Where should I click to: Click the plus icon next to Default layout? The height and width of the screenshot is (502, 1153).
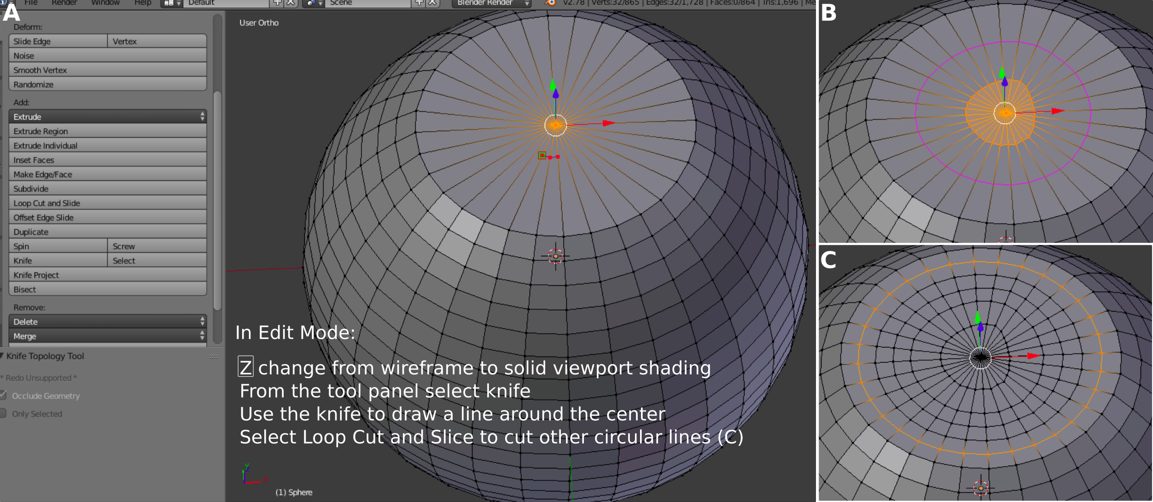click(277, 3)
